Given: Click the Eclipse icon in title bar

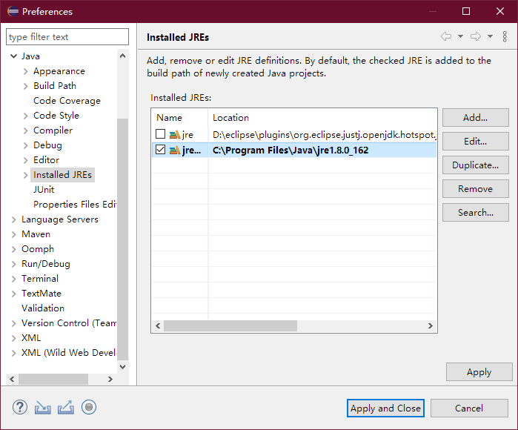Looking at the screenshot, I should (11, 11).
